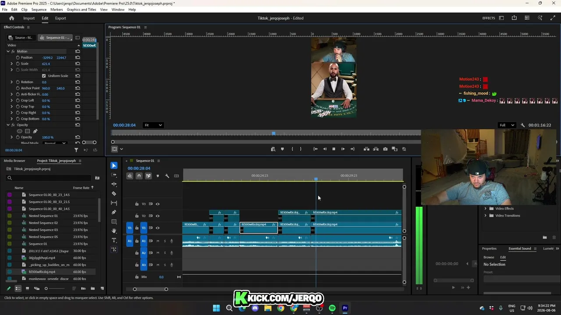Image resolution: width=561 pixels, height=315 pixels.
Task: Switch to the Import workspace tab
Action: click(29, 18)
